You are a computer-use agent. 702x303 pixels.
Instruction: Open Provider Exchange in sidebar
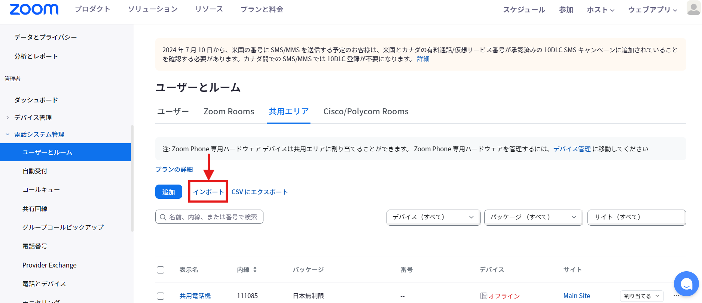[49, 265]
